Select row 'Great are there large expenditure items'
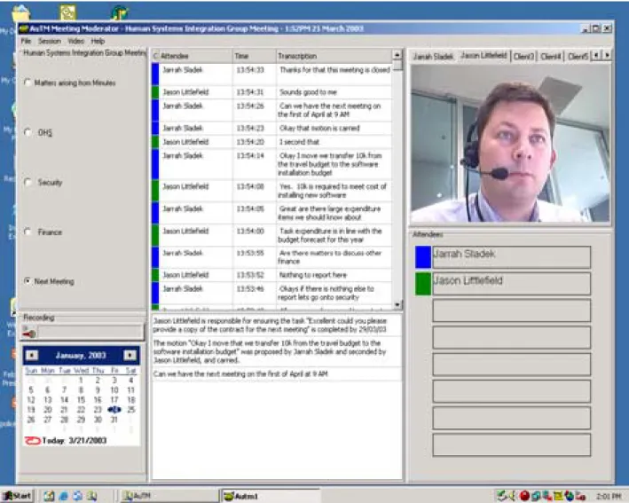 pyautogui.click(x=271, y=213)
